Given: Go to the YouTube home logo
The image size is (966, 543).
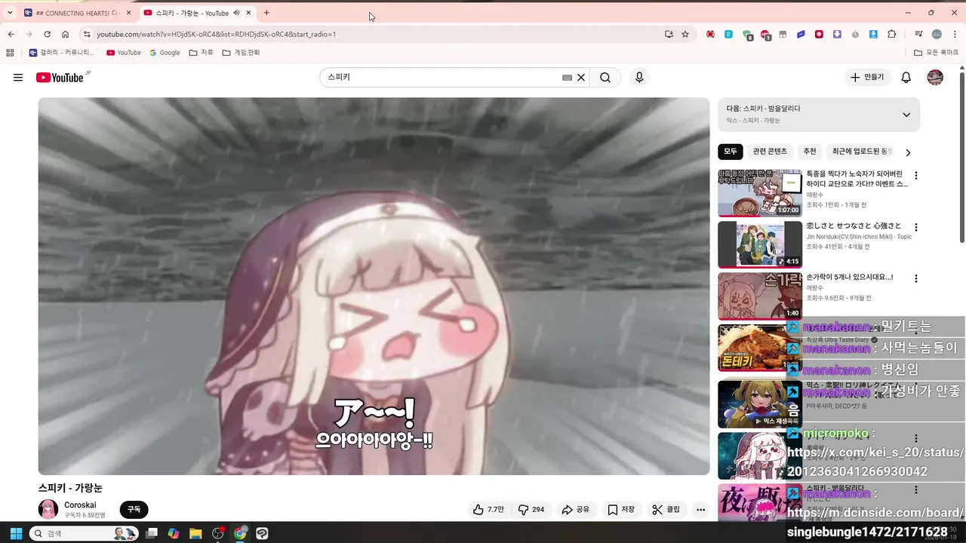Looking at the screenshot, I should [60, 78].
